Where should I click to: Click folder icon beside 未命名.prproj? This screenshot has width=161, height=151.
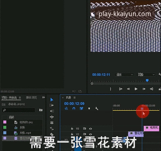4,104
